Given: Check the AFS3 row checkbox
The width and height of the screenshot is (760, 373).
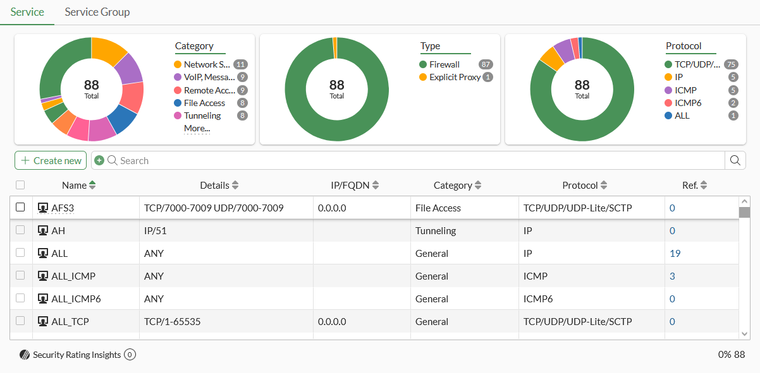Looking at the screenshot, I should [x=20, y=207].
